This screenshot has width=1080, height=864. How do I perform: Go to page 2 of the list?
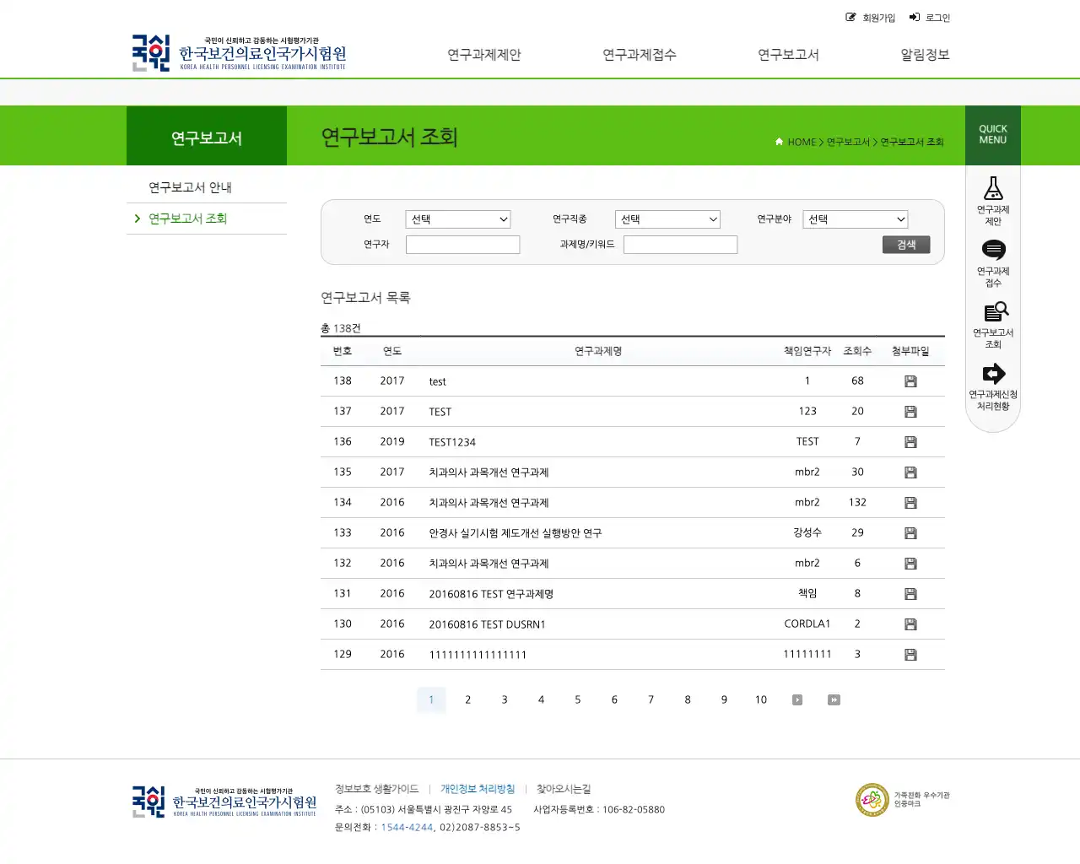coord(467,699)
